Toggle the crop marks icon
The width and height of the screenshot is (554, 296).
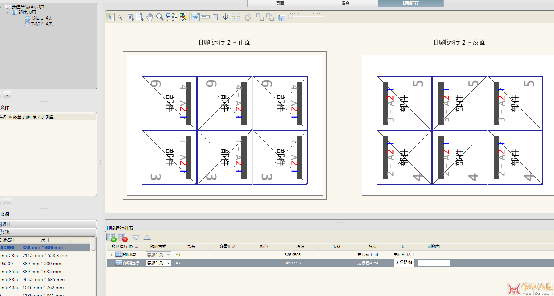coord(236,17)
